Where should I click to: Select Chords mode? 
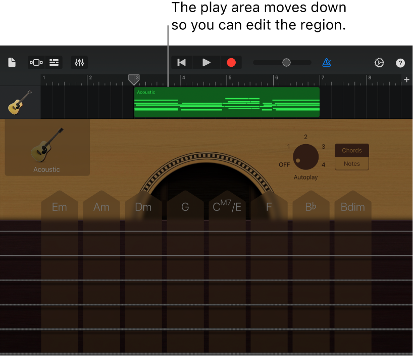click(352, 151)
